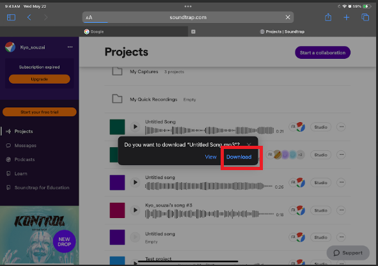378x266 pixels.
Task: Click collaborator avatar on empty Untitled song
Action: point(301,237)
